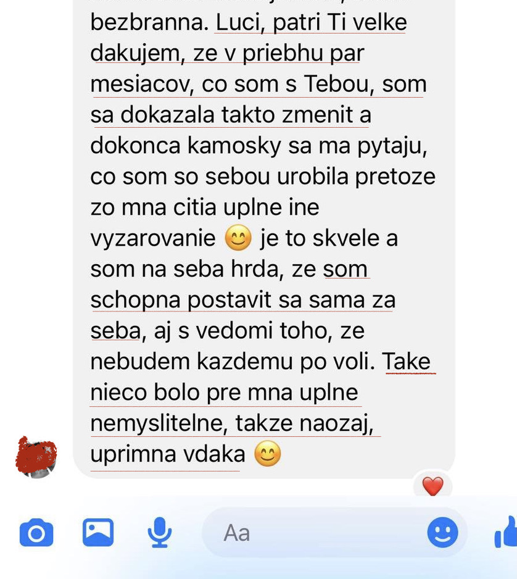
Task: Open the emoji picker smiley in input
Action: (x=442, y=533)
